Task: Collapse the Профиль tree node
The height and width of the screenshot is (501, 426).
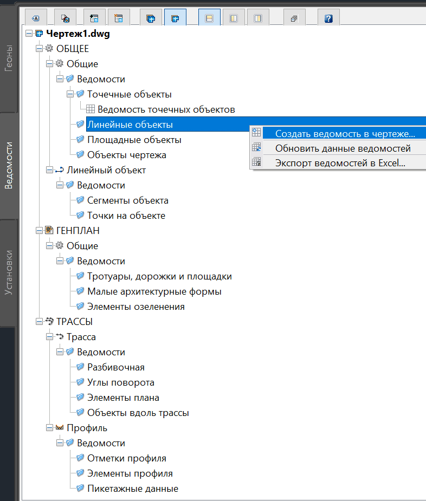Action: coord(49,428)
